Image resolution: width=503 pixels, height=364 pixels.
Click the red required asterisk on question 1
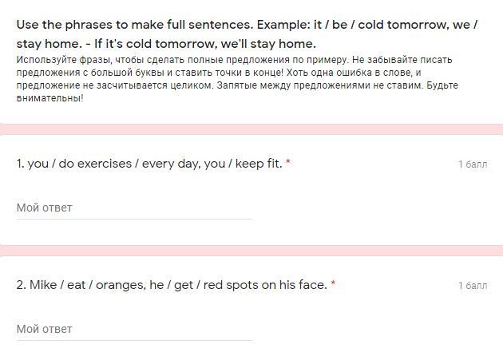click(x=288, y=164)
